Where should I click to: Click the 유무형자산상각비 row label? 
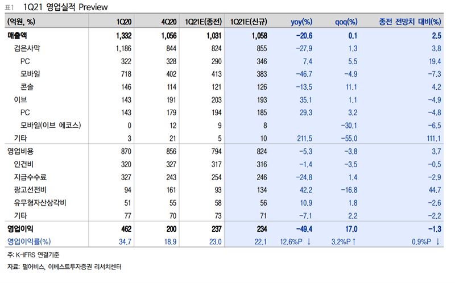point(40,203)
